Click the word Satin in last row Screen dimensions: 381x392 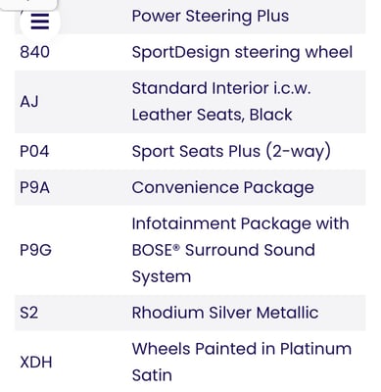click(152, 375)
